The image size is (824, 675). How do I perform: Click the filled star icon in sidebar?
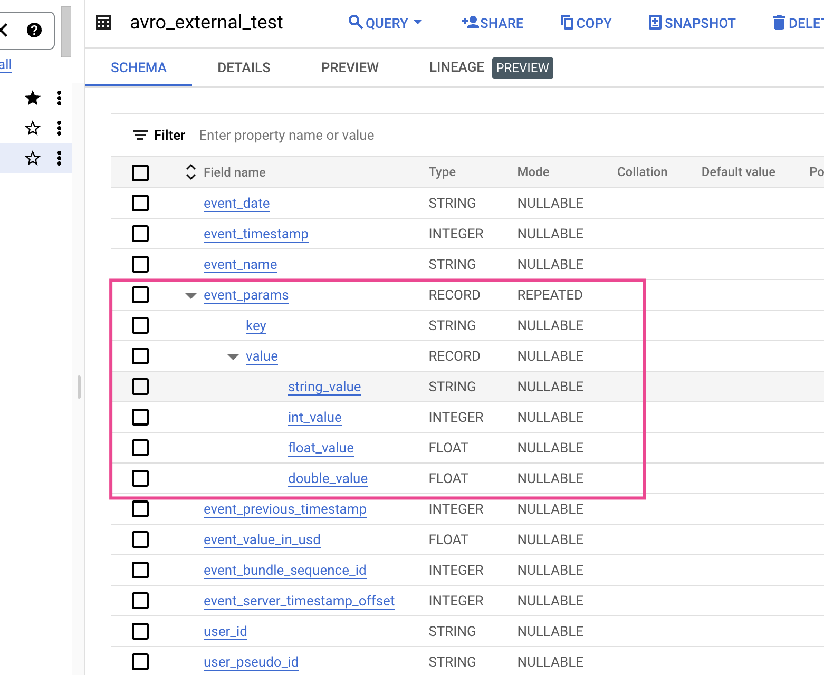[x=33, y=98]
